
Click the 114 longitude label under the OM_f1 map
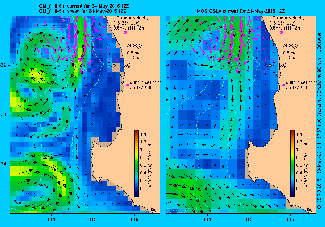(51, 219)
